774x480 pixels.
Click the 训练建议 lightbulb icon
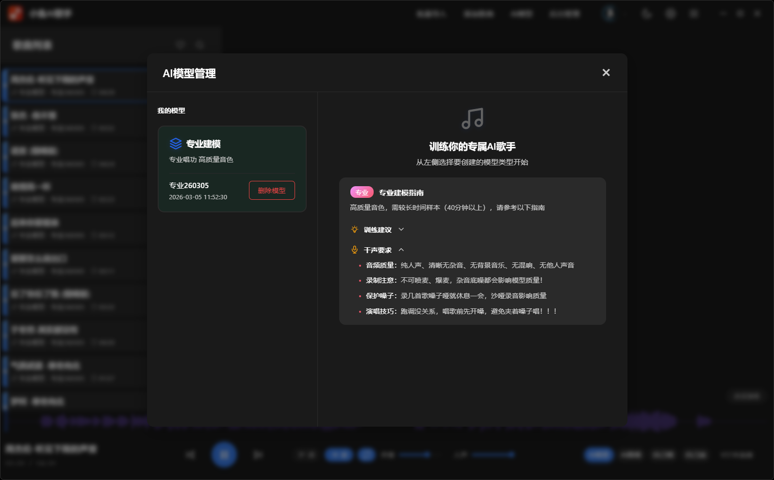[355, 229]
